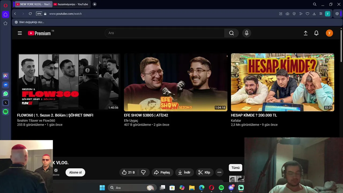The height and width of the screenshot is (193, 343).
Task: Open the HESAP KİMDE video thumbnail
Action: click(282, 82)
